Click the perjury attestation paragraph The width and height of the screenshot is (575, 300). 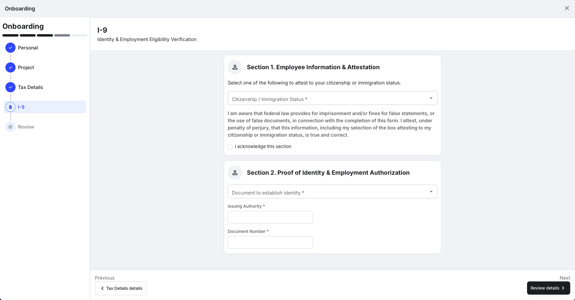(331, 124)
